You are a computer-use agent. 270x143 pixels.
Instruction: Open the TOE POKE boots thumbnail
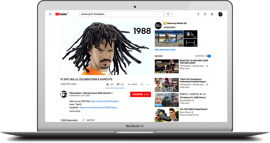[x=167, y=115]
